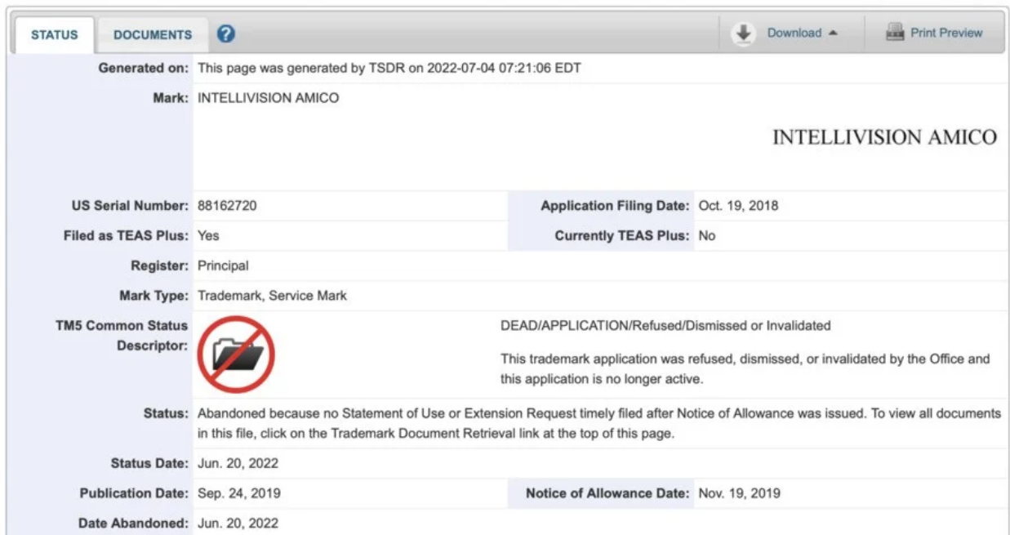1010x535 pixels.
Task: Click the generated on TSDR timestamp text
Action: [x=389, y=69]
